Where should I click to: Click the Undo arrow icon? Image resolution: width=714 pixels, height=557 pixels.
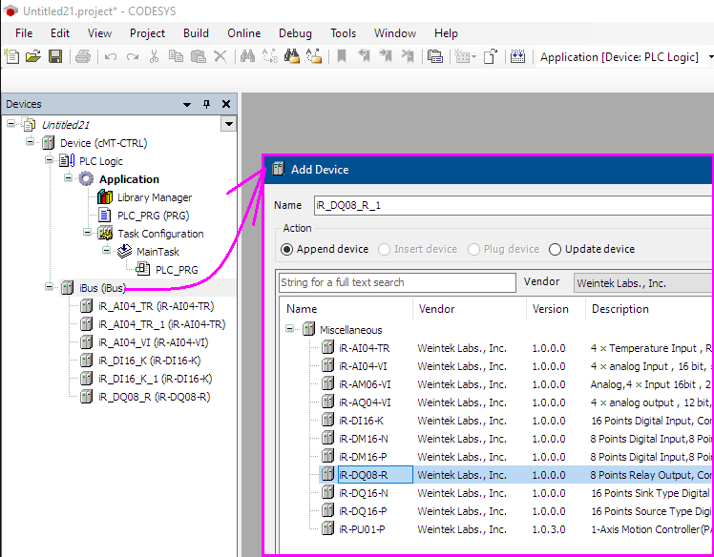click(110, 57)
